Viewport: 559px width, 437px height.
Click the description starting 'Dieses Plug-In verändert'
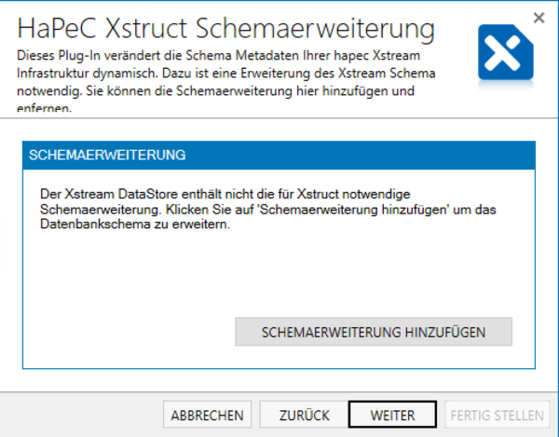tap(226, 82)
